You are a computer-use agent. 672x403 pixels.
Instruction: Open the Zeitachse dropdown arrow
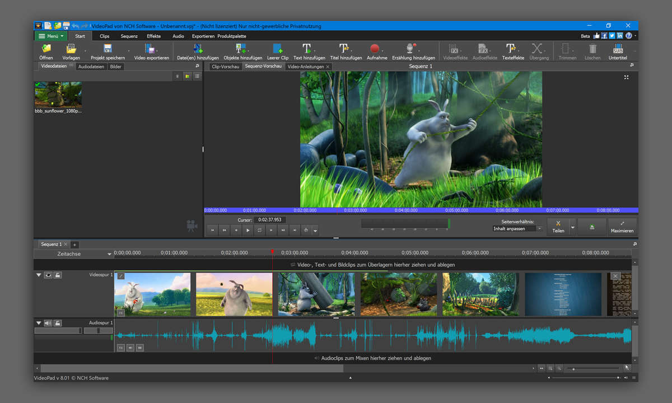coord(110,254)
